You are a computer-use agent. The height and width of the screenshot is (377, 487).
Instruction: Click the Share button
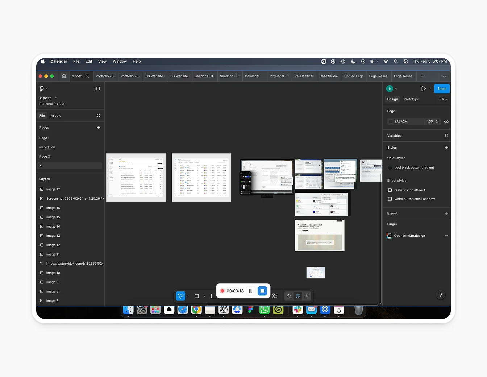point(442,88)
